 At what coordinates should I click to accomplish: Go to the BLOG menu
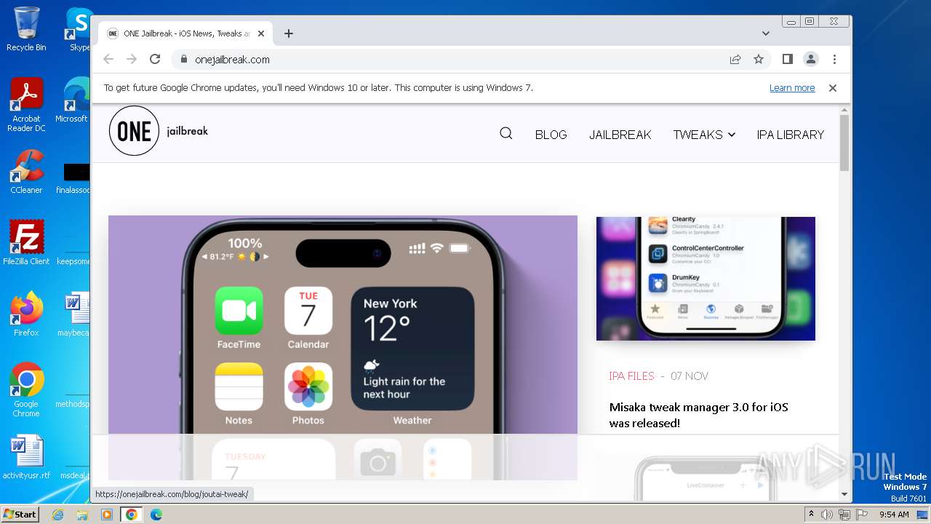(551, 135)
